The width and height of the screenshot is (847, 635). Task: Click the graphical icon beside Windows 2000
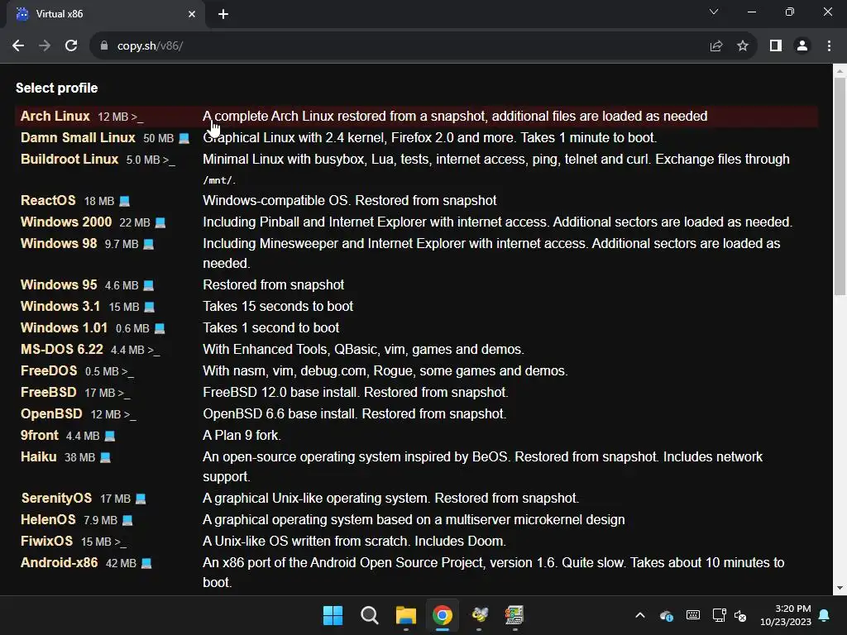coord(160,222)
